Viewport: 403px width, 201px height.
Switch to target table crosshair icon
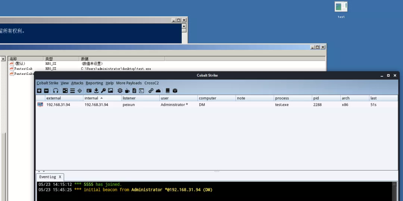click(80, 90)
